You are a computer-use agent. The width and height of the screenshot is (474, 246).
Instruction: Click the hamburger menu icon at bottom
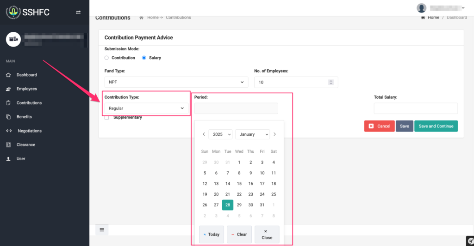tap(102, 230)
